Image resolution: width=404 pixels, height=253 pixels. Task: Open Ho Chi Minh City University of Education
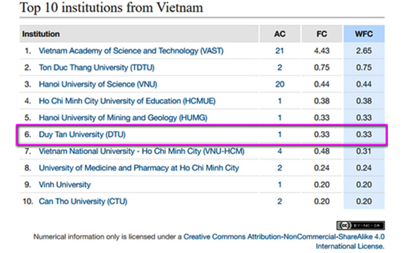(x=127, y=101)
